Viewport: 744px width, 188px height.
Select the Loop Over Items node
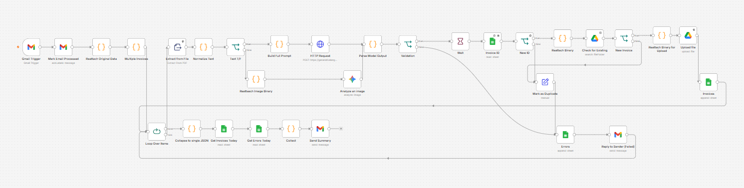tap(157, 132)
